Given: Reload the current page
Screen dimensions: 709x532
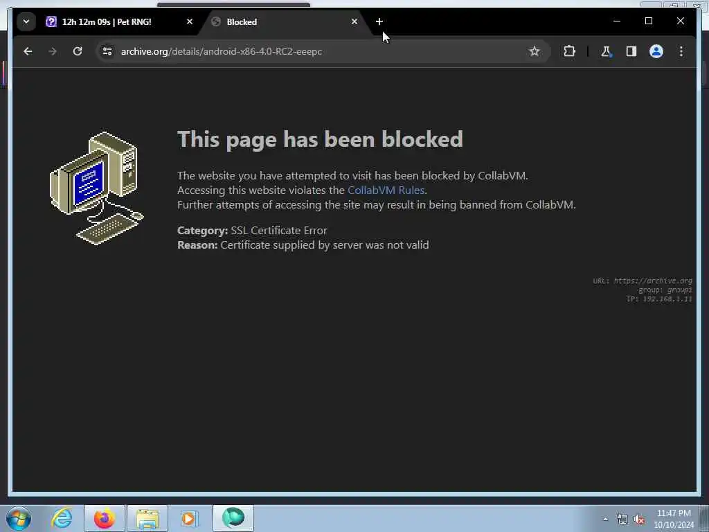Looking at the screenshot, I should pyautogui.click(x=78, y=51).
